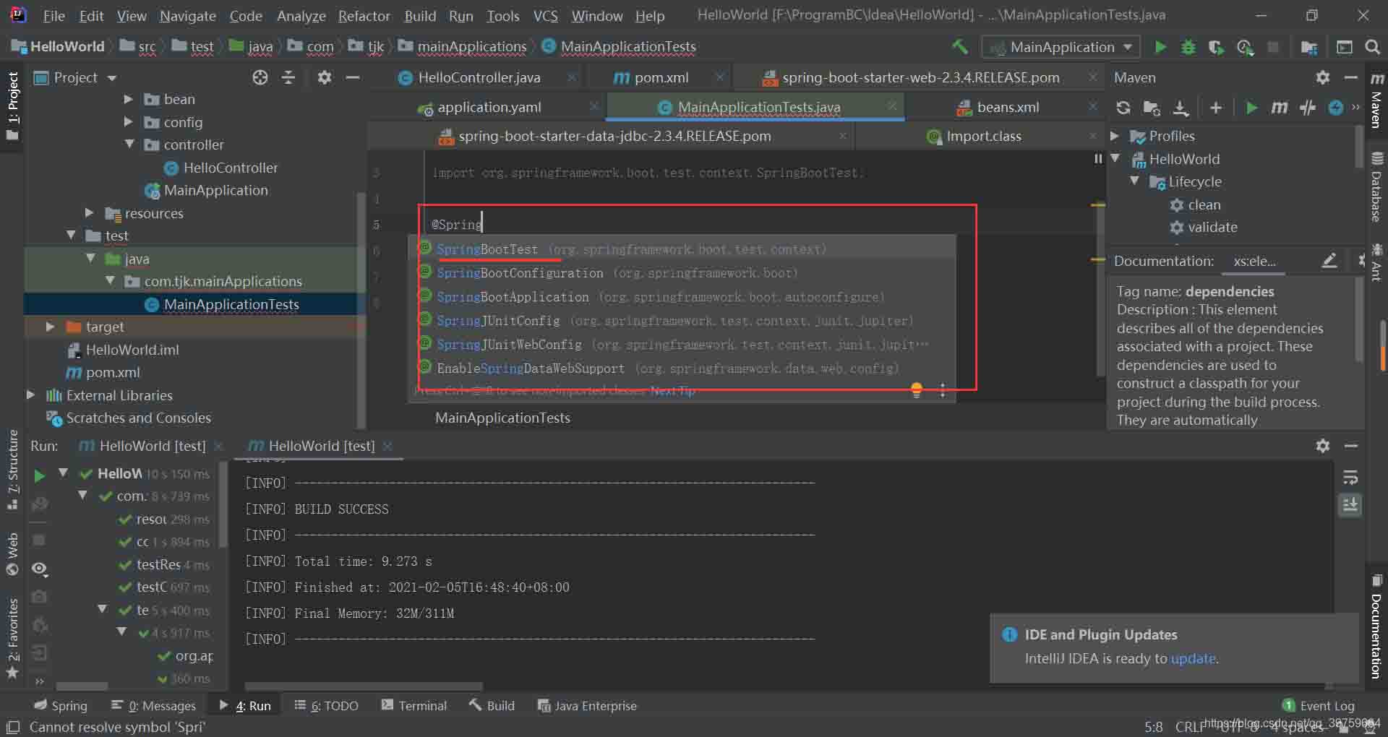Edit documentation source pencil icon

1329,261
